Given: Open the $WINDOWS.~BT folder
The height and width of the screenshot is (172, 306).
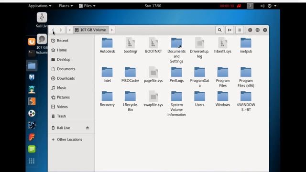Looking at the screenshot, I should pyautogui.click(x=246, y=101).
